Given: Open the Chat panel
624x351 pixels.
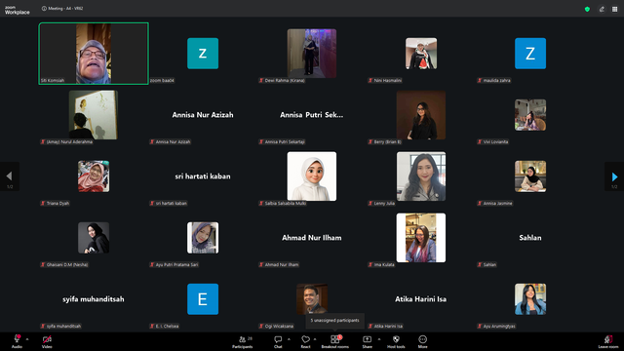Looking at the screenshot, I should (x=278, y=341).
